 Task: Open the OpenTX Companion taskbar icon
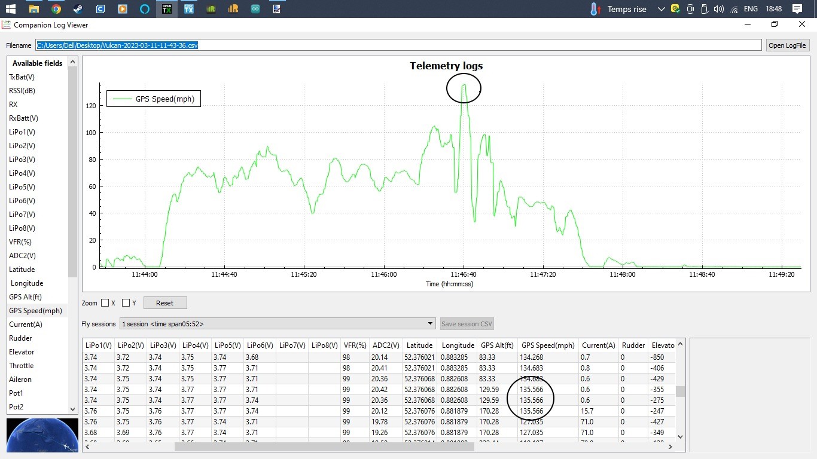[x=167, y=8]
